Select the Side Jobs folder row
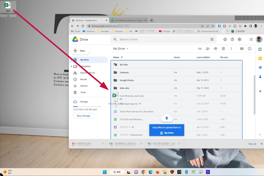264x176 pixels. click(177, 88)
